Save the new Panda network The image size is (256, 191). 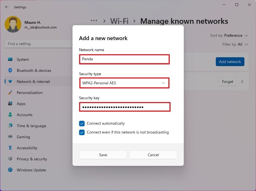coord(103,155)
